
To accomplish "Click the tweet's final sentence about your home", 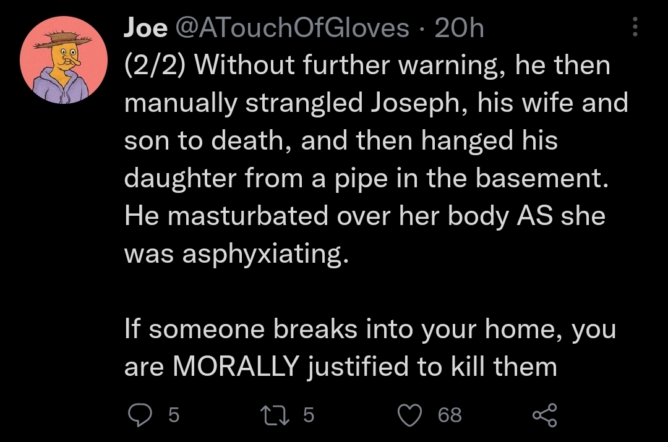I will point(369,348).
